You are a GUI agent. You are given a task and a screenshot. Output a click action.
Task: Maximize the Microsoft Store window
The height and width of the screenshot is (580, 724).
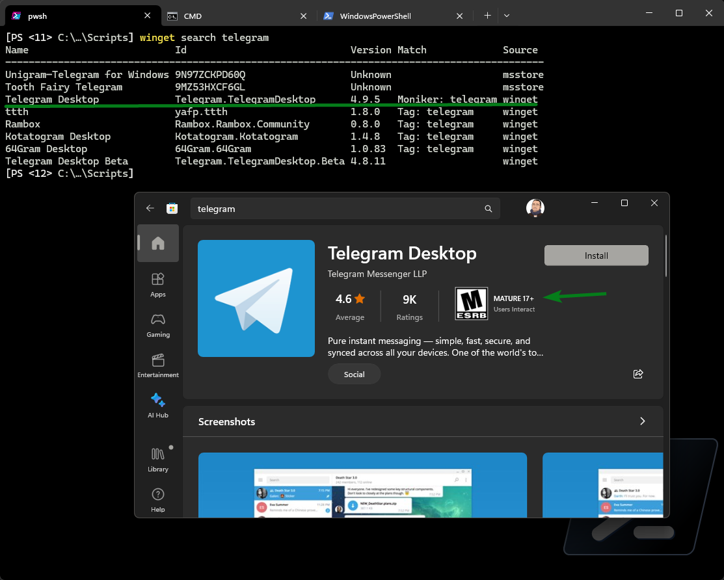tap(624, 203)
